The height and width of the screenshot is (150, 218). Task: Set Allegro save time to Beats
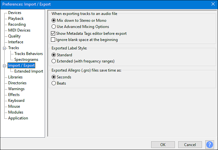[54, 83]
